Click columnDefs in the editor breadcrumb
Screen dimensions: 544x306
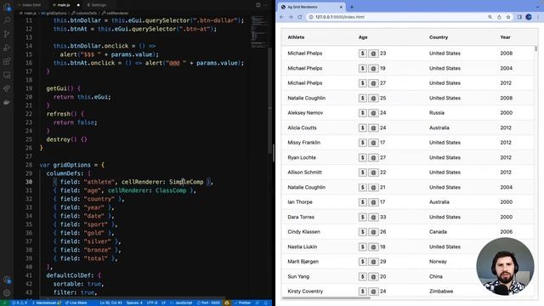[87, 14]
